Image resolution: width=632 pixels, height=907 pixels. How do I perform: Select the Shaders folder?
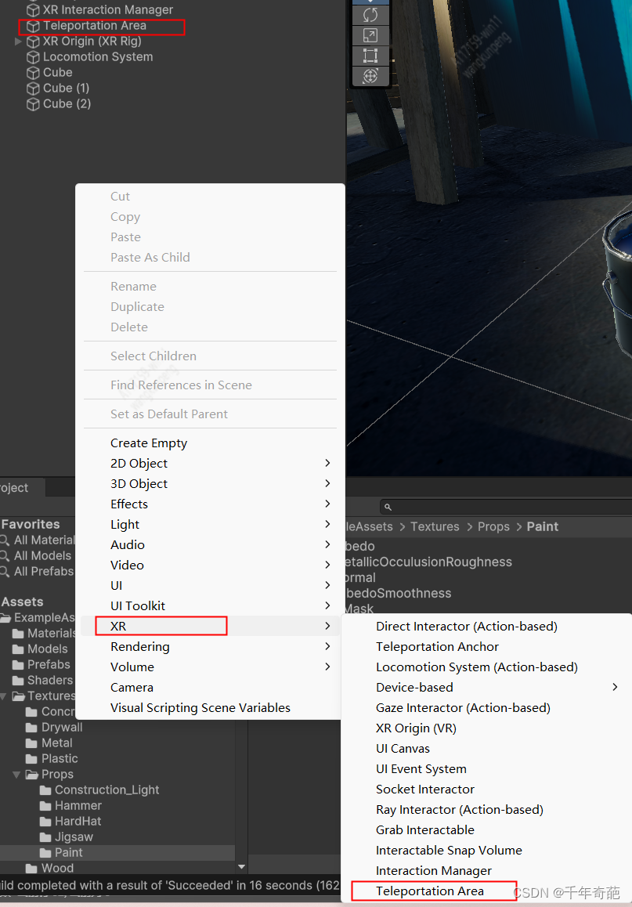(x=50, y=680)
